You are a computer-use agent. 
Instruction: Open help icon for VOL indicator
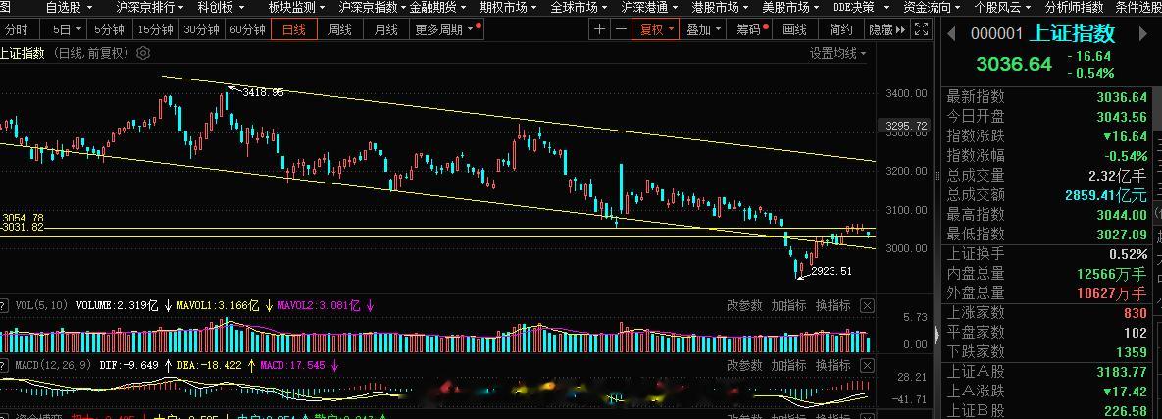4,305
